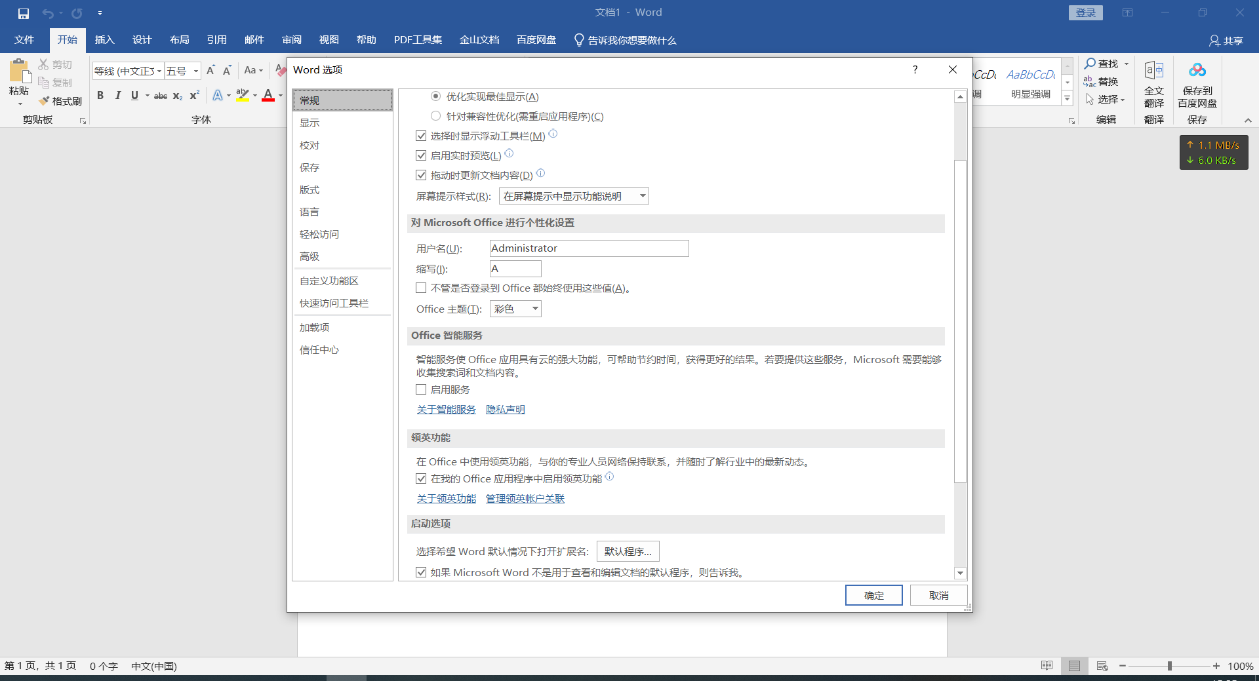The height and width of the screenshot is (681, 1259).
Task: Click the Bold formatting icon
Action: [x=100, y=96]
